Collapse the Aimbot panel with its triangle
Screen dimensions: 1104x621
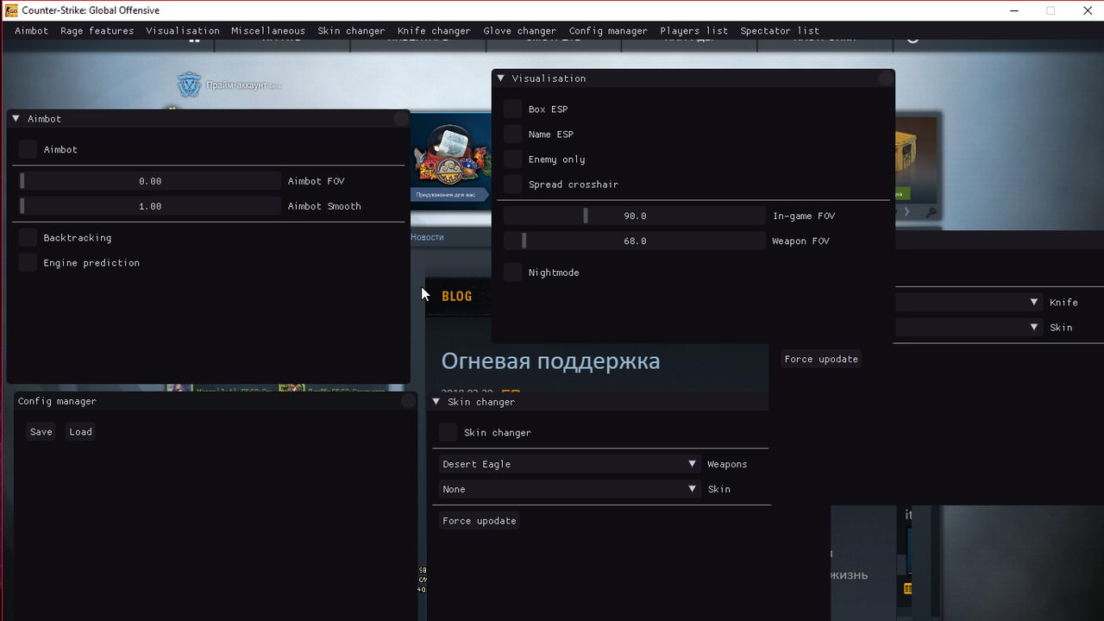pyautogui.click(x=15, y=118)
